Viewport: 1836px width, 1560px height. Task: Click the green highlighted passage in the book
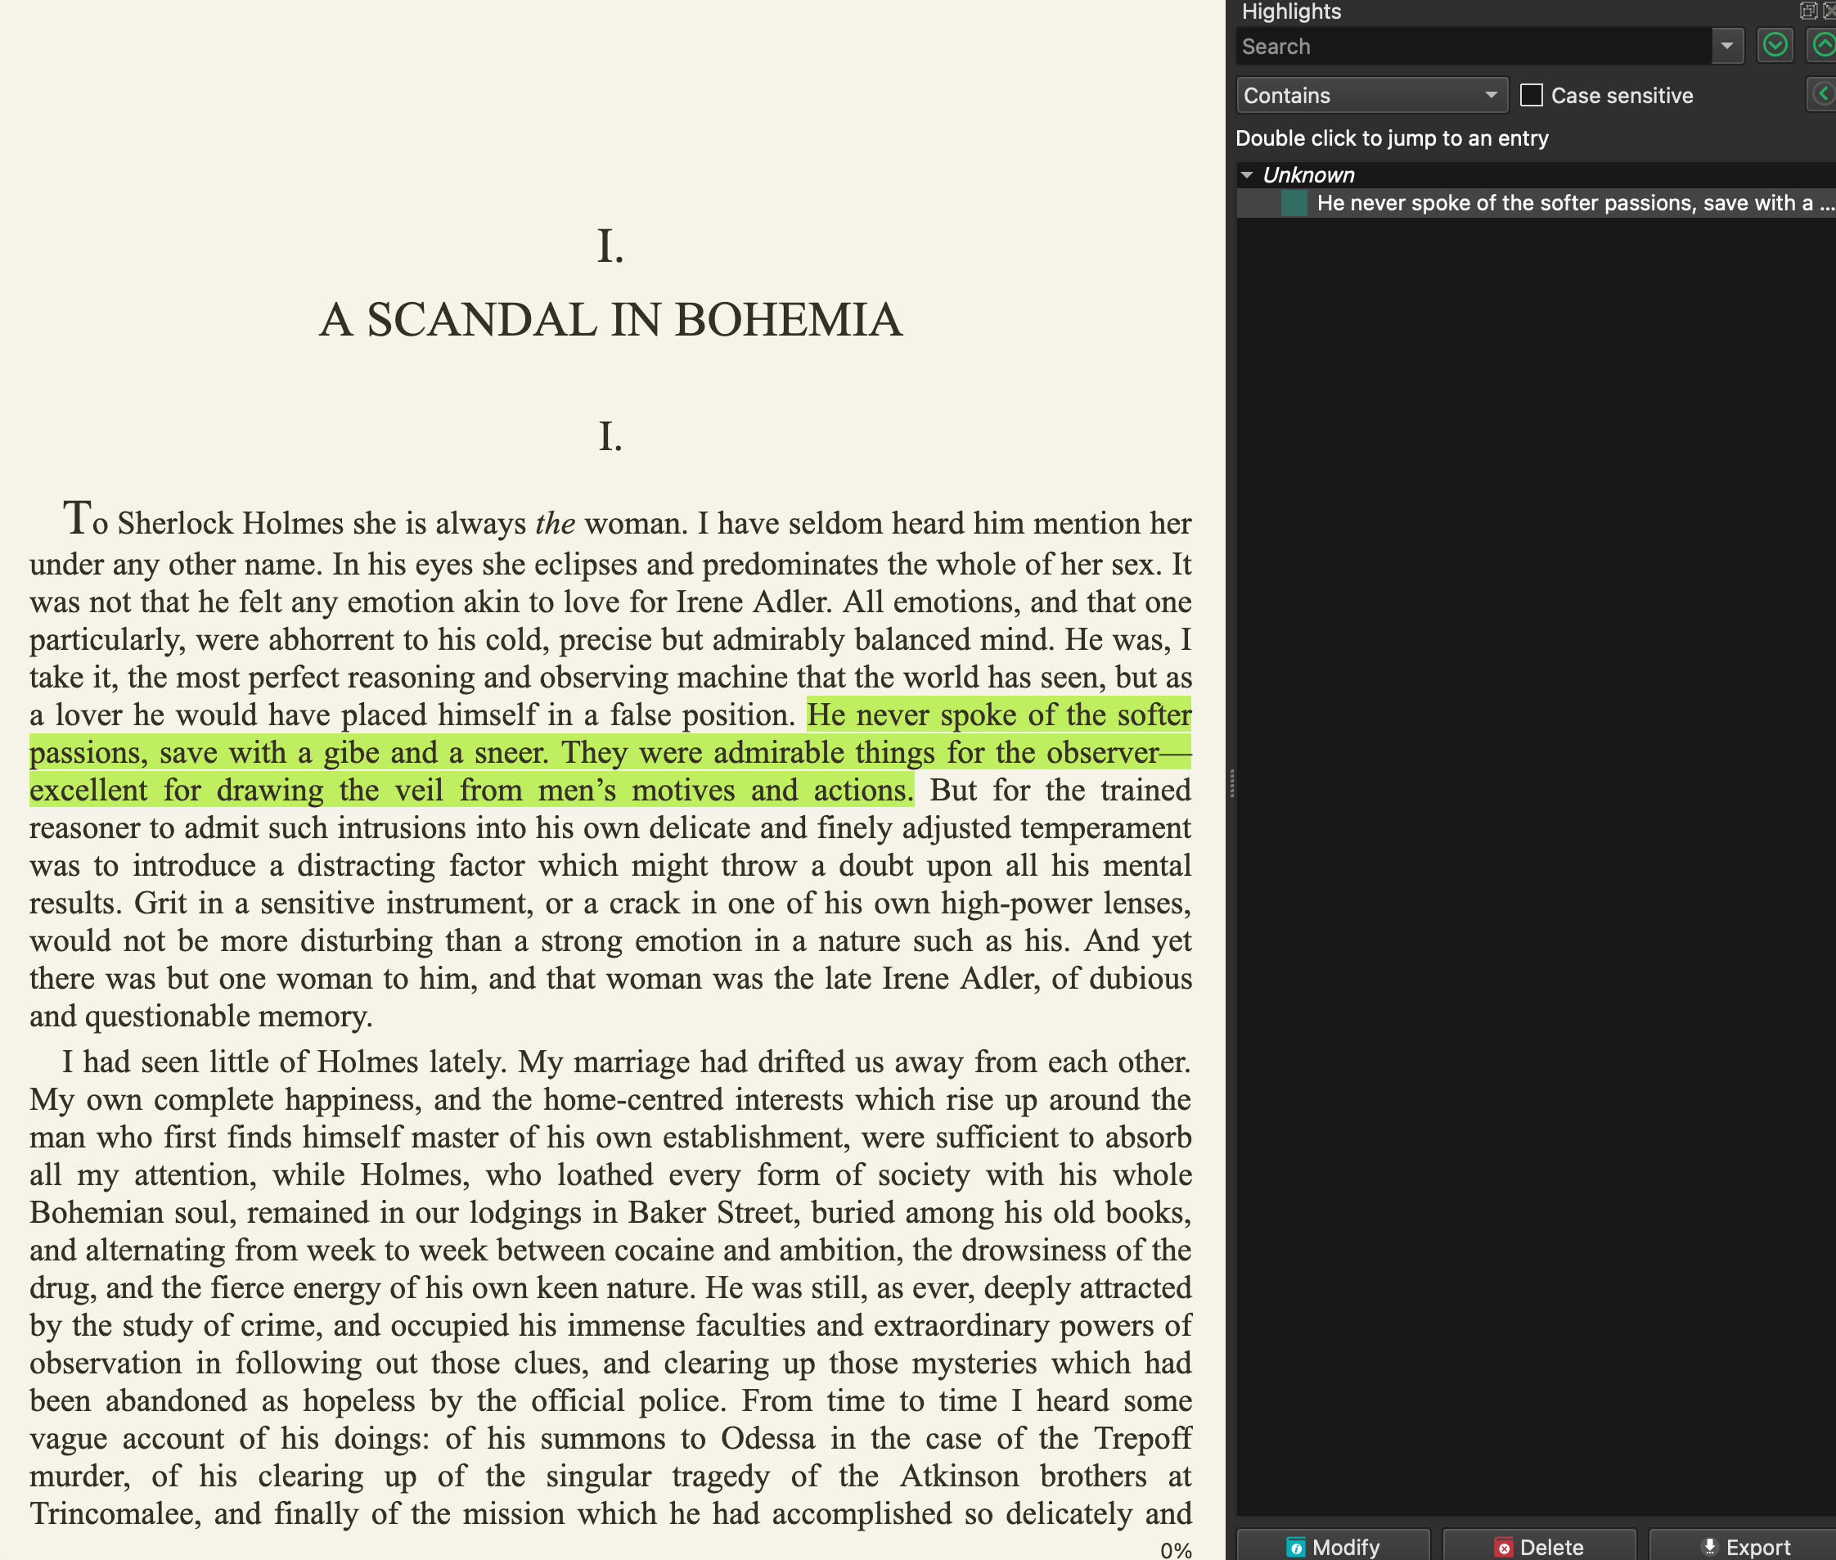click(610, 753)
